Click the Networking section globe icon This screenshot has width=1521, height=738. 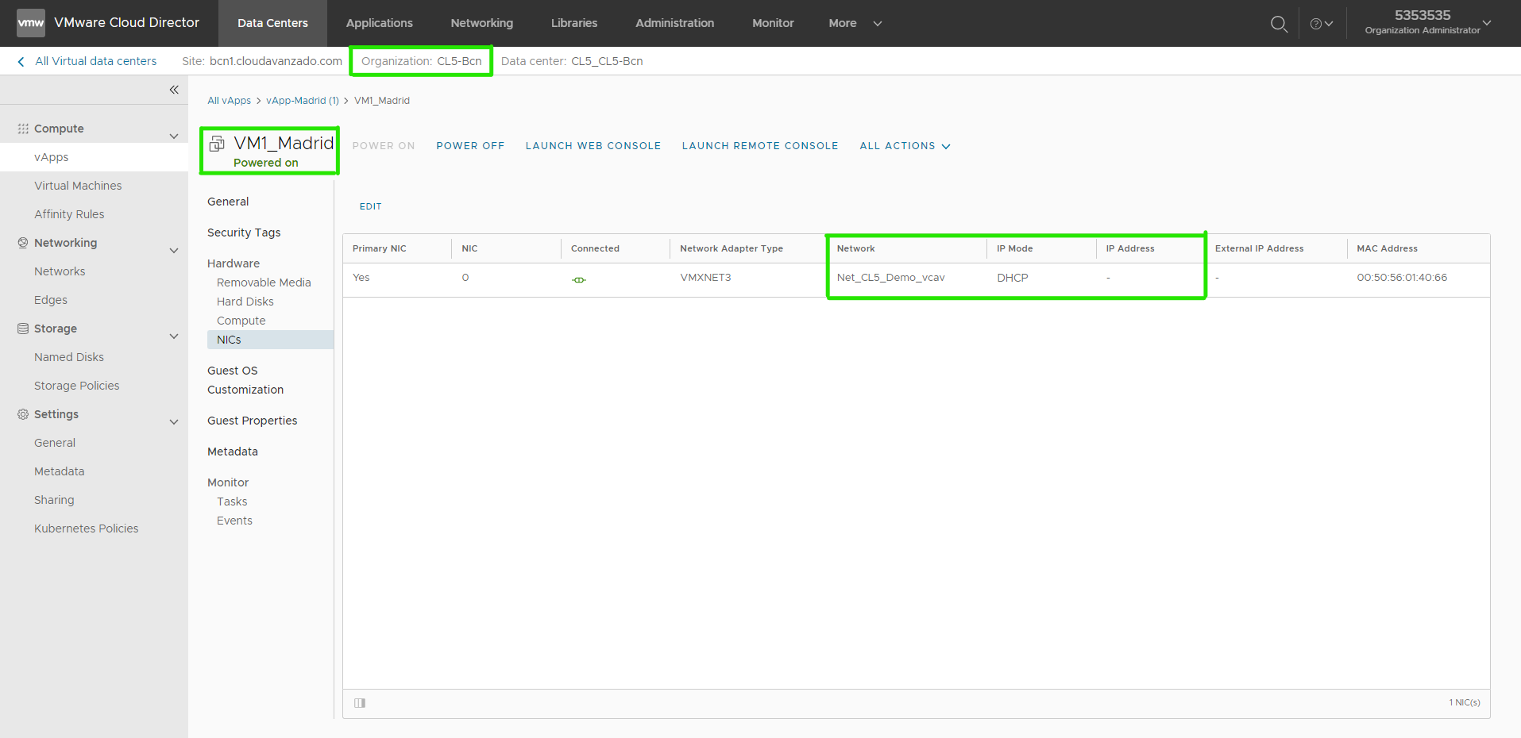click(x=23, y=243)
